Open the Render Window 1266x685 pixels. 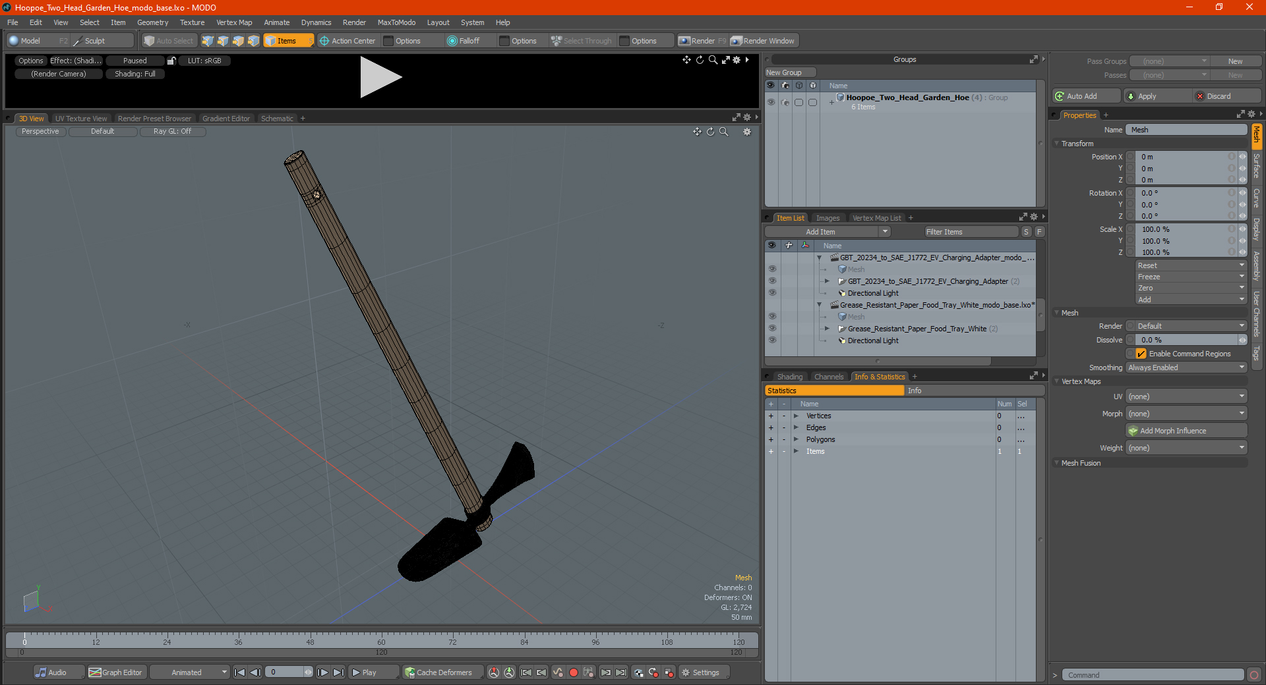[x=764, y=41]
